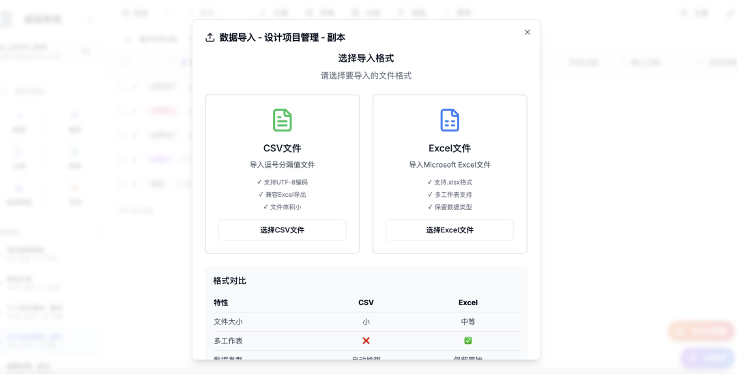
Task: Click the upload icon beside 数据导入 title
Action: point(210,37)
